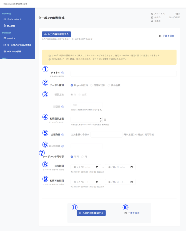Screen dimensions: 186x231
Task: Focus the タイトル text input field
Action: coord(124,74)
